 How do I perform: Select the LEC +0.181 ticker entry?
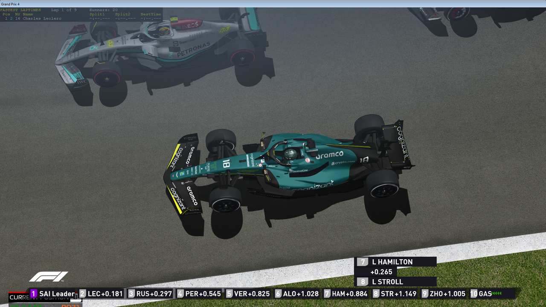(102, 294)
